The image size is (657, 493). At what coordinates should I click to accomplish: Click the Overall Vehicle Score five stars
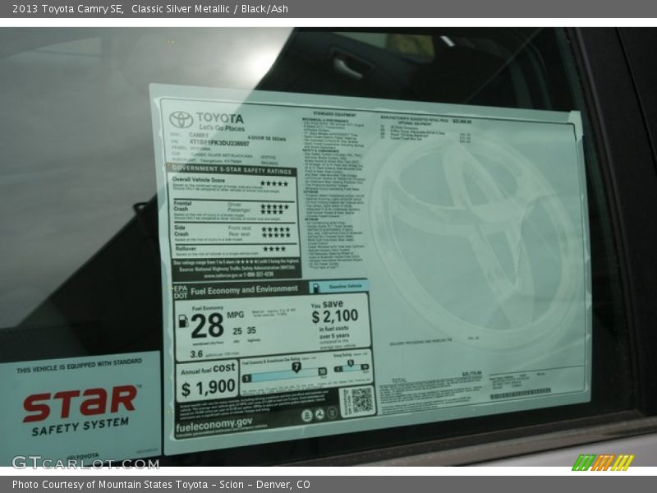point(274,183)
